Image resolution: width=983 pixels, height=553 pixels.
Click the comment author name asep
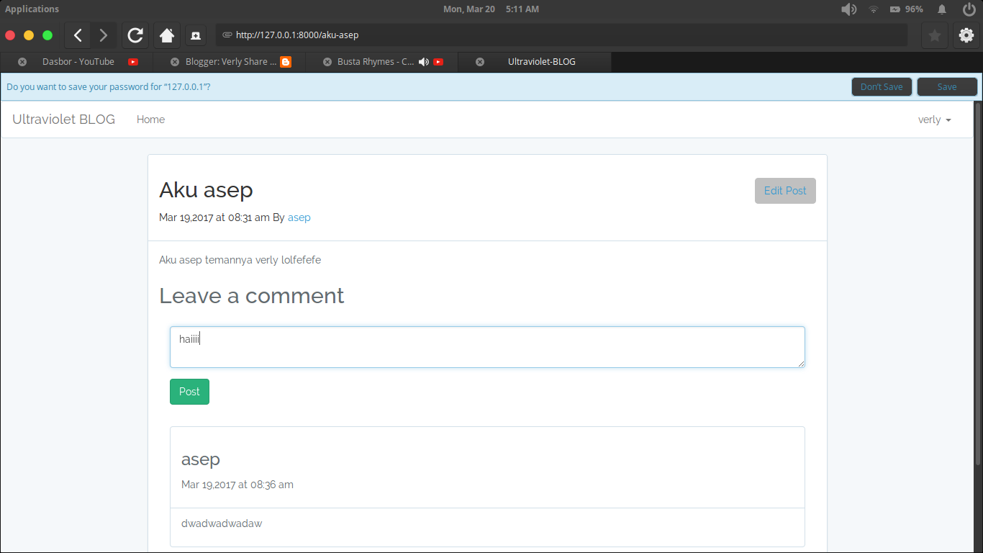[201, 459]
